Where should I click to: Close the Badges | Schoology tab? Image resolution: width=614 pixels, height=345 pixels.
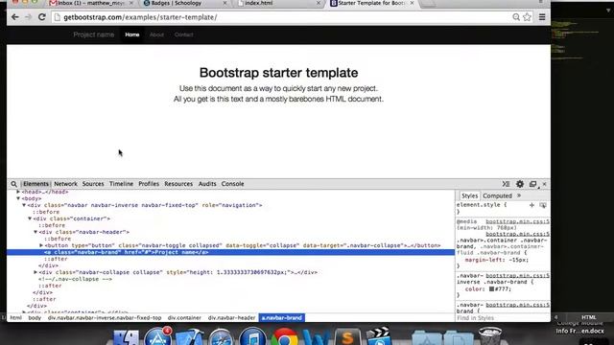(224, 3)
